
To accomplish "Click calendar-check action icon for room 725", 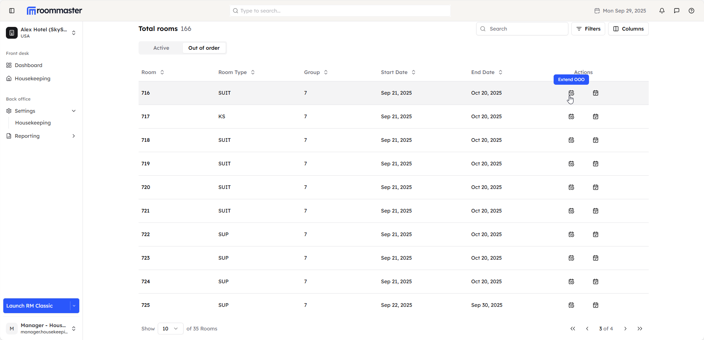I will point(596,305).
